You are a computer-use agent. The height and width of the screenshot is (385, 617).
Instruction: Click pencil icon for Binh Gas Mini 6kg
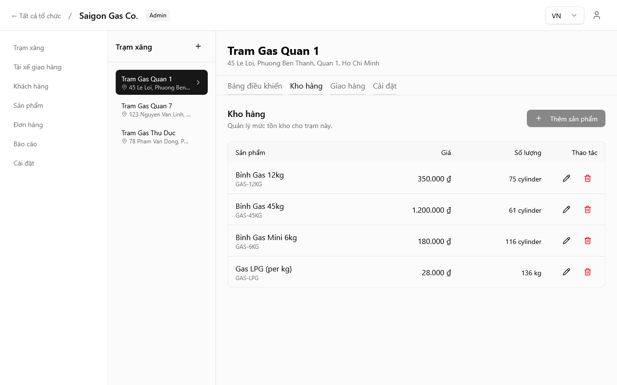tap(566, 241)
